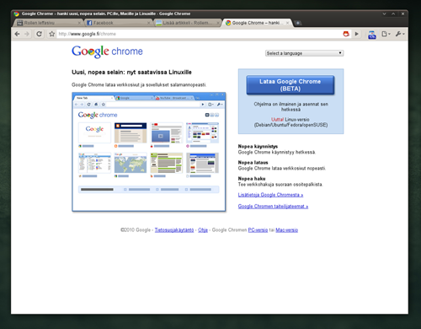Click the Lataa Google Chrome (BETA) button
This screenshot has width=421, height=329.
290,85
